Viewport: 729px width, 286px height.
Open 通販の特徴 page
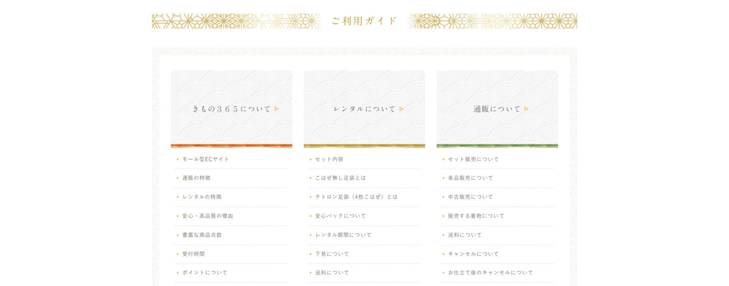(196, 178)
